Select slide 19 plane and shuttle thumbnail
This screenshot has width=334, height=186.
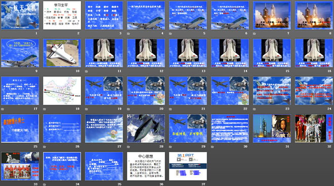coord(104,91)
